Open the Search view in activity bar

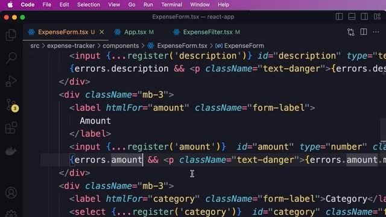[11, 58]
